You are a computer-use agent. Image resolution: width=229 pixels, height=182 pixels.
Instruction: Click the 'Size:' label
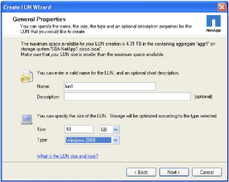pyautogui.click(x=42, y=129)
